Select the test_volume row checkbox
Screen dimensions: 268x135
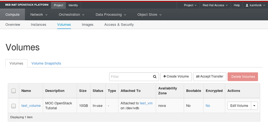pyautogui.click(x=13, y=106)
